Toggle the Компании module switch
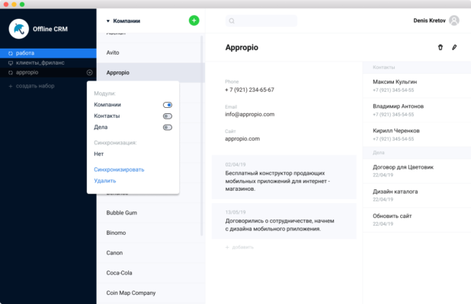 [x=167, y=105]
